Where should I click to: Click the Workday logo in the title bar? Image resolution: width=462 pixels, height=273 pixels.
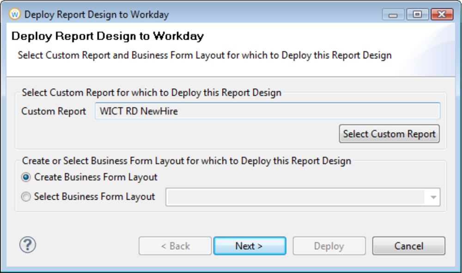click(x=14, y=14)
